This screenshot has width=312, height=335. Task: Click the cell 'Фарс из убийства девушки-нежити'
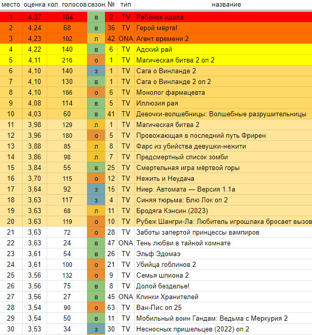tap(223, 146)
